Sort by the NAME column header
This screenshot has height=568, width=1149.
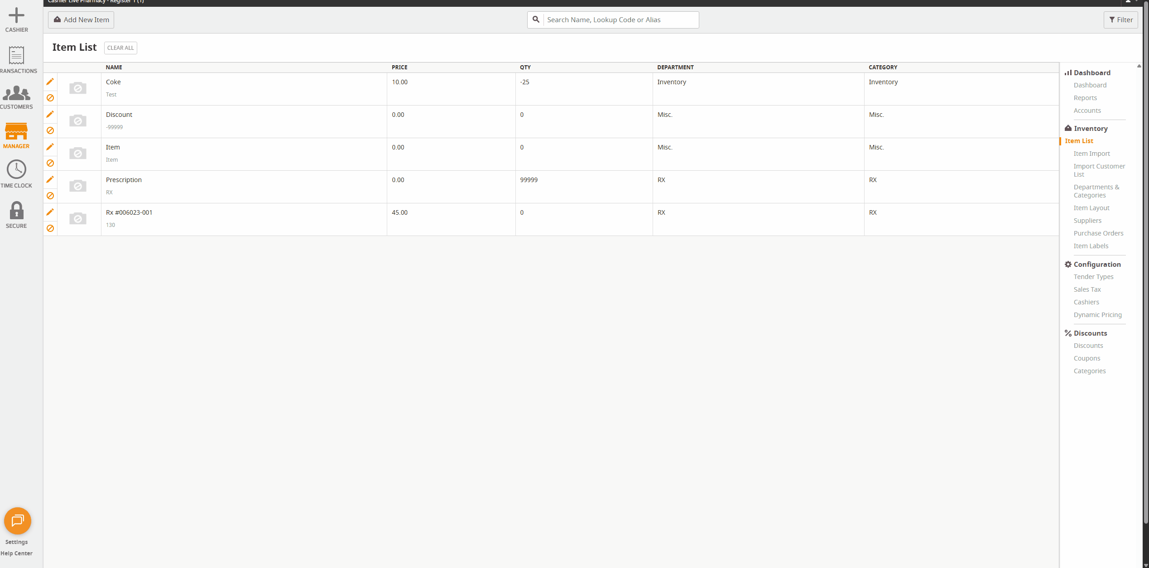point(114,67)
